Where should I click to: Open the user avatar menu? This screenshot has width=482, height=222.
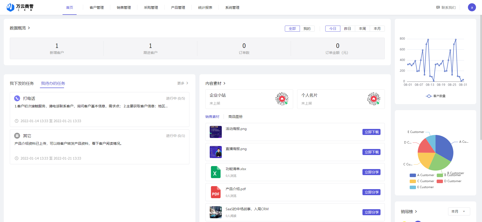click(472, 7)
